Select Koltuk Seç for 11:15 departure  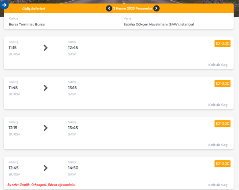(x=218, y=65)
